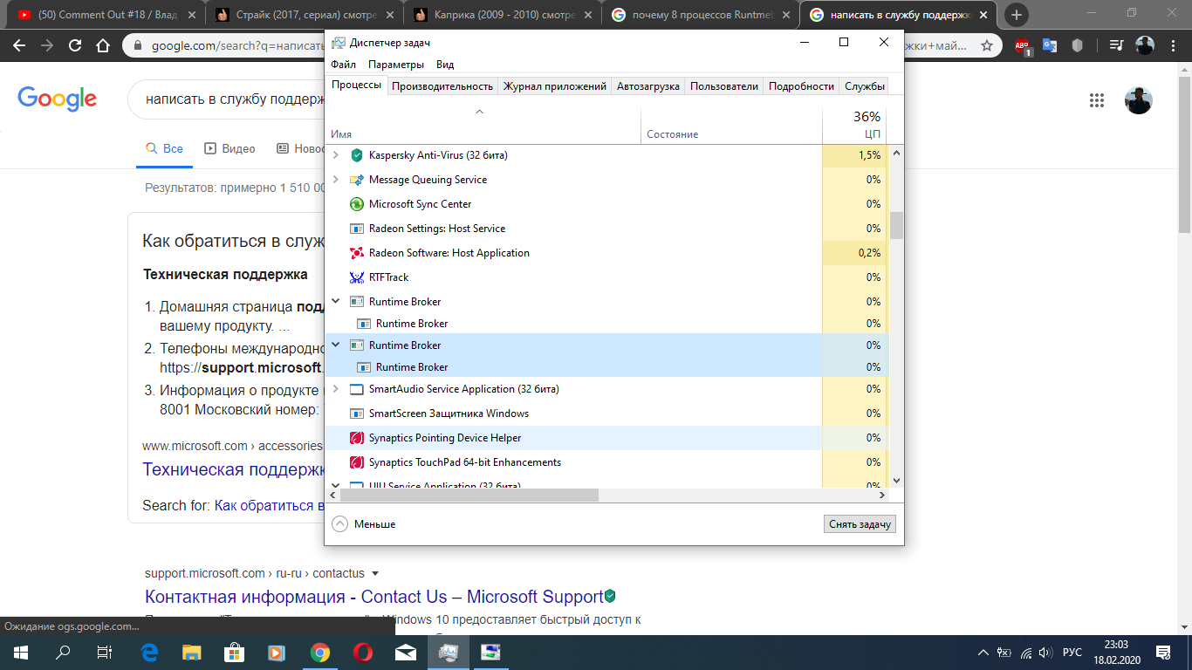Click the red Radeon Software Host Application icon

356,253
